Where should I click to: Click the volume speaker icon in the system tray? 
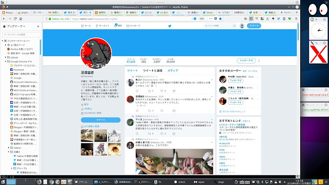pyautogui.click(x=280, y=182)
